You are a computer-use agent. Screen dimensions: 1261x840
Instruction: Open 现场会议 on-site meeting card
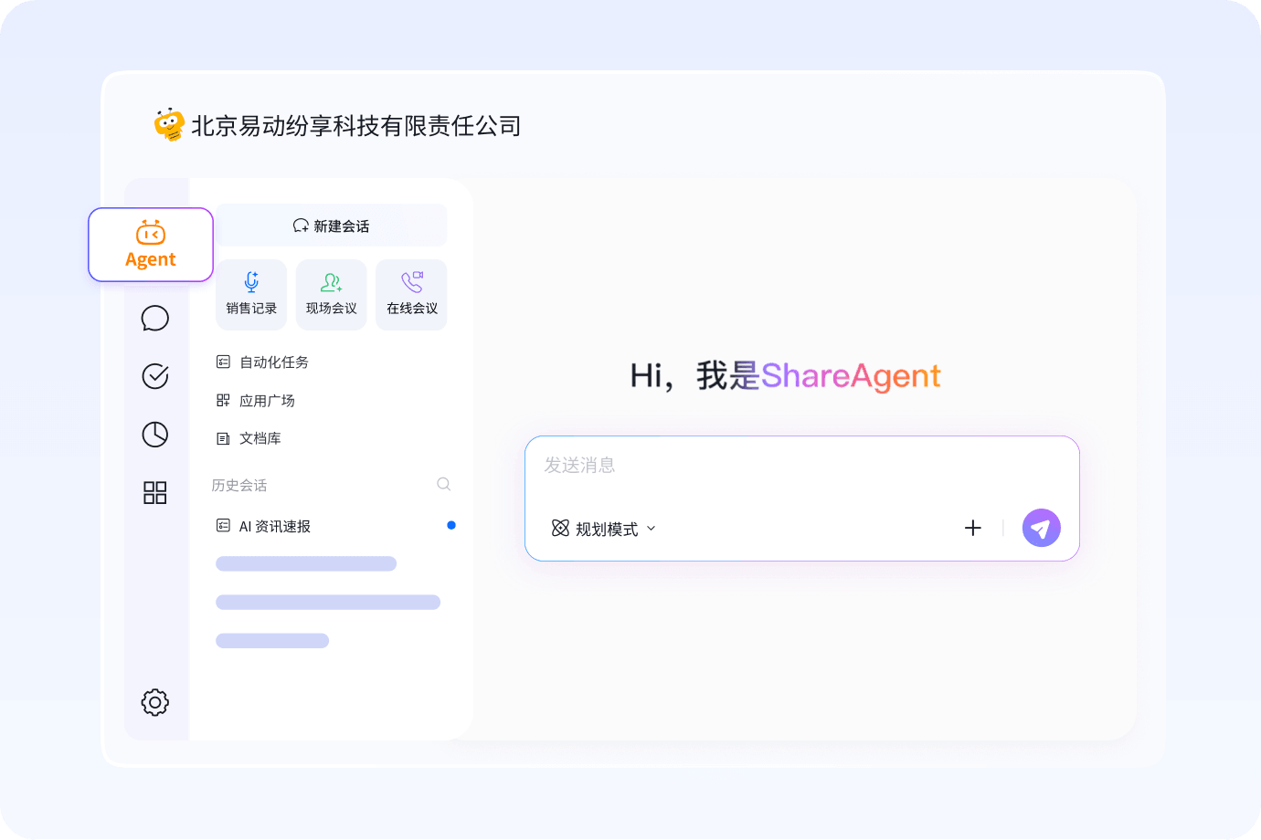(x=332, y=295)
